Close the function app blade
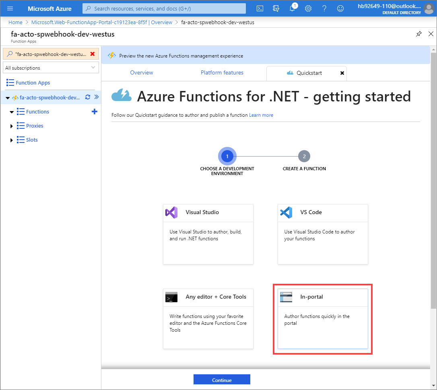Screen dimensions: 437x390 click(x=431, y=34)
